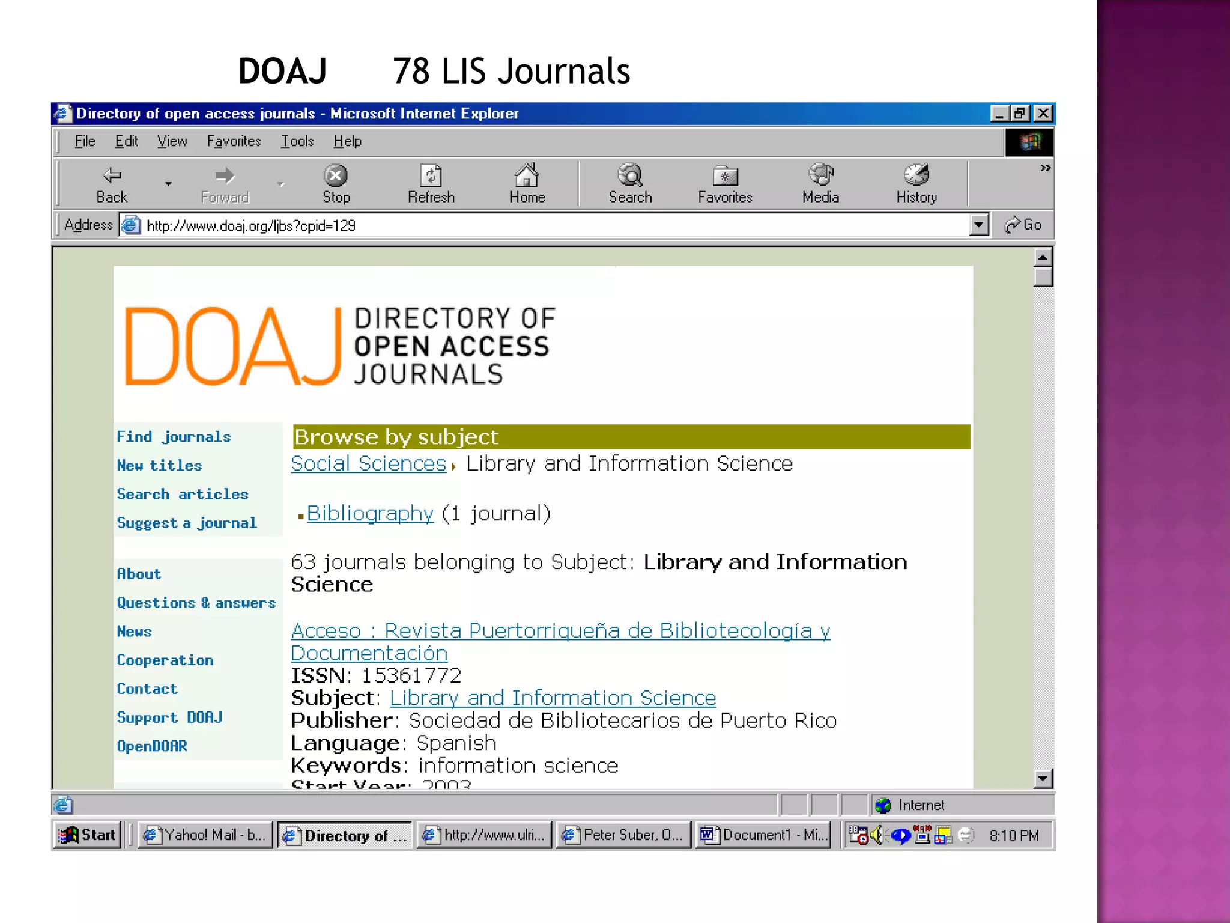This screenshot has width=1230, height=923.
Task: Open the Forward history dropdown arrow
Action: pyautogui.click(x=280, y=184)
